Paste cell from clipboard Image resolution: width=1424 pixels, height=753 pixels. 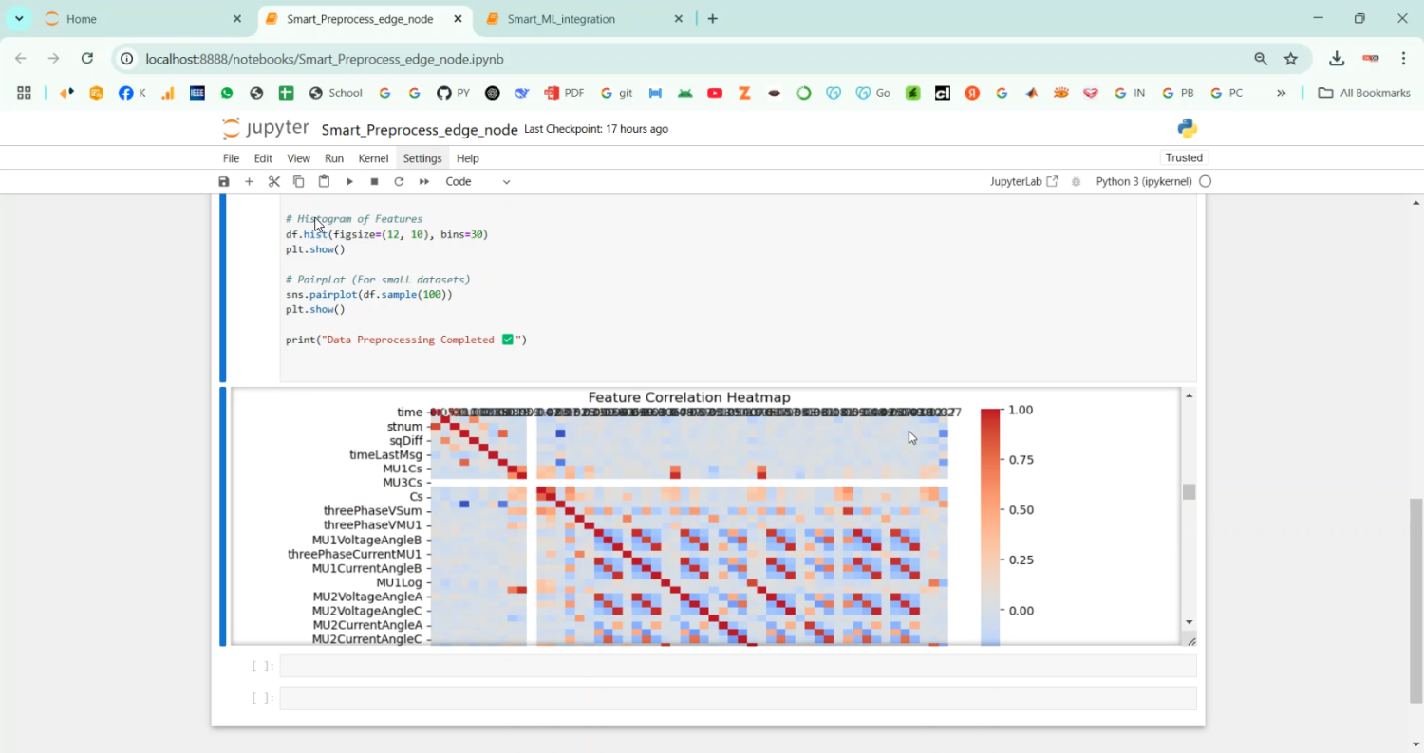click(x=323, y=181)
